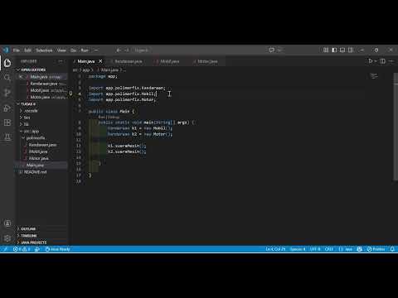Open the File menu
Screen dimensions: 398x298
pyautogui.click(x=17, y=50)
